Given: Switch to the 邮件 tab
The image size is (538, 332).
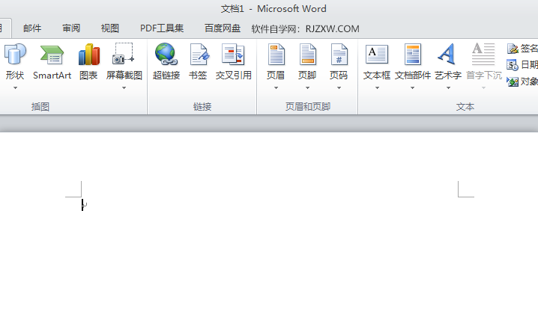Looking at the screenshot, I should tap(32, 28).
